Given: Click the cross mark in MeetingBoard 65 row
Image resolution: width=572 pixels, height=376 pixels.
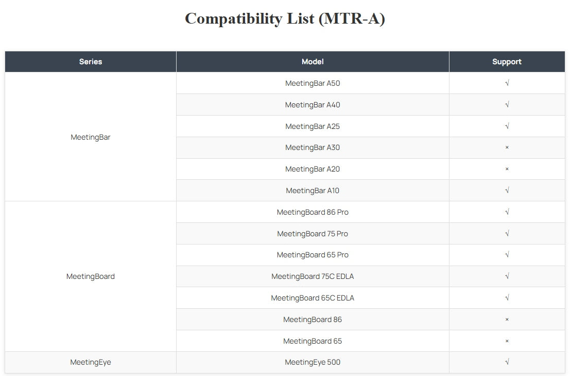Looking at the screenshot, I should coord(507,341).
